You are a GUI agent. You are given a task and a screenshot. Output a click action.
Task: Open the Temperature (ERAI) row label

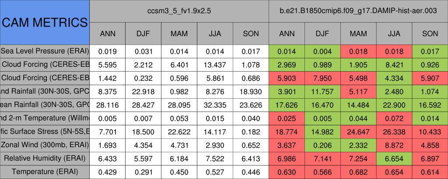pos(45,172)
